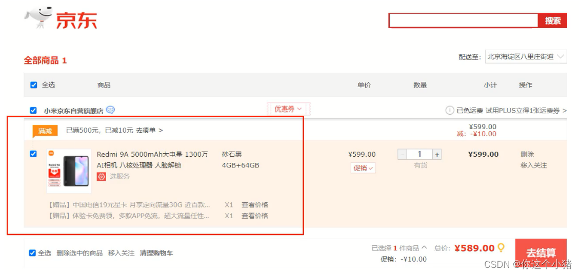Open 试用PLUS立得1张运费券 link
Viewport: 580px width, 274px height.
526,111
